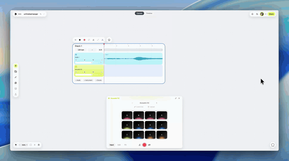The height and width of the screenshot is (161, 289).
Task: Open the FX tab in kit panel
Action: (x=125, y=145)
